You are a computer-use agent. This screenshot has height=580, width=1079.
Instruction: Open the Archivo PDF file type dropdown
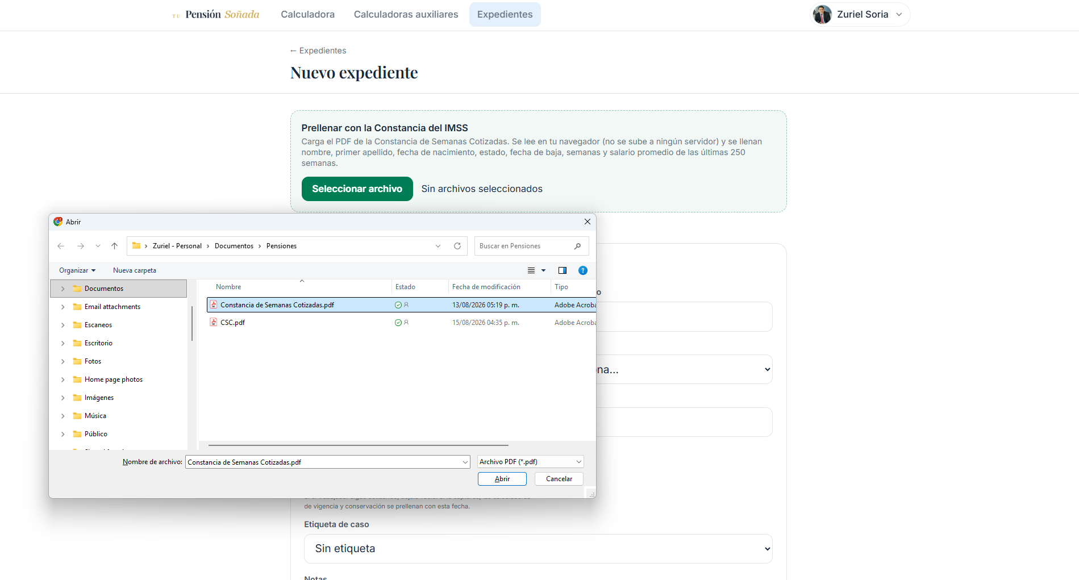pos(531,462)
